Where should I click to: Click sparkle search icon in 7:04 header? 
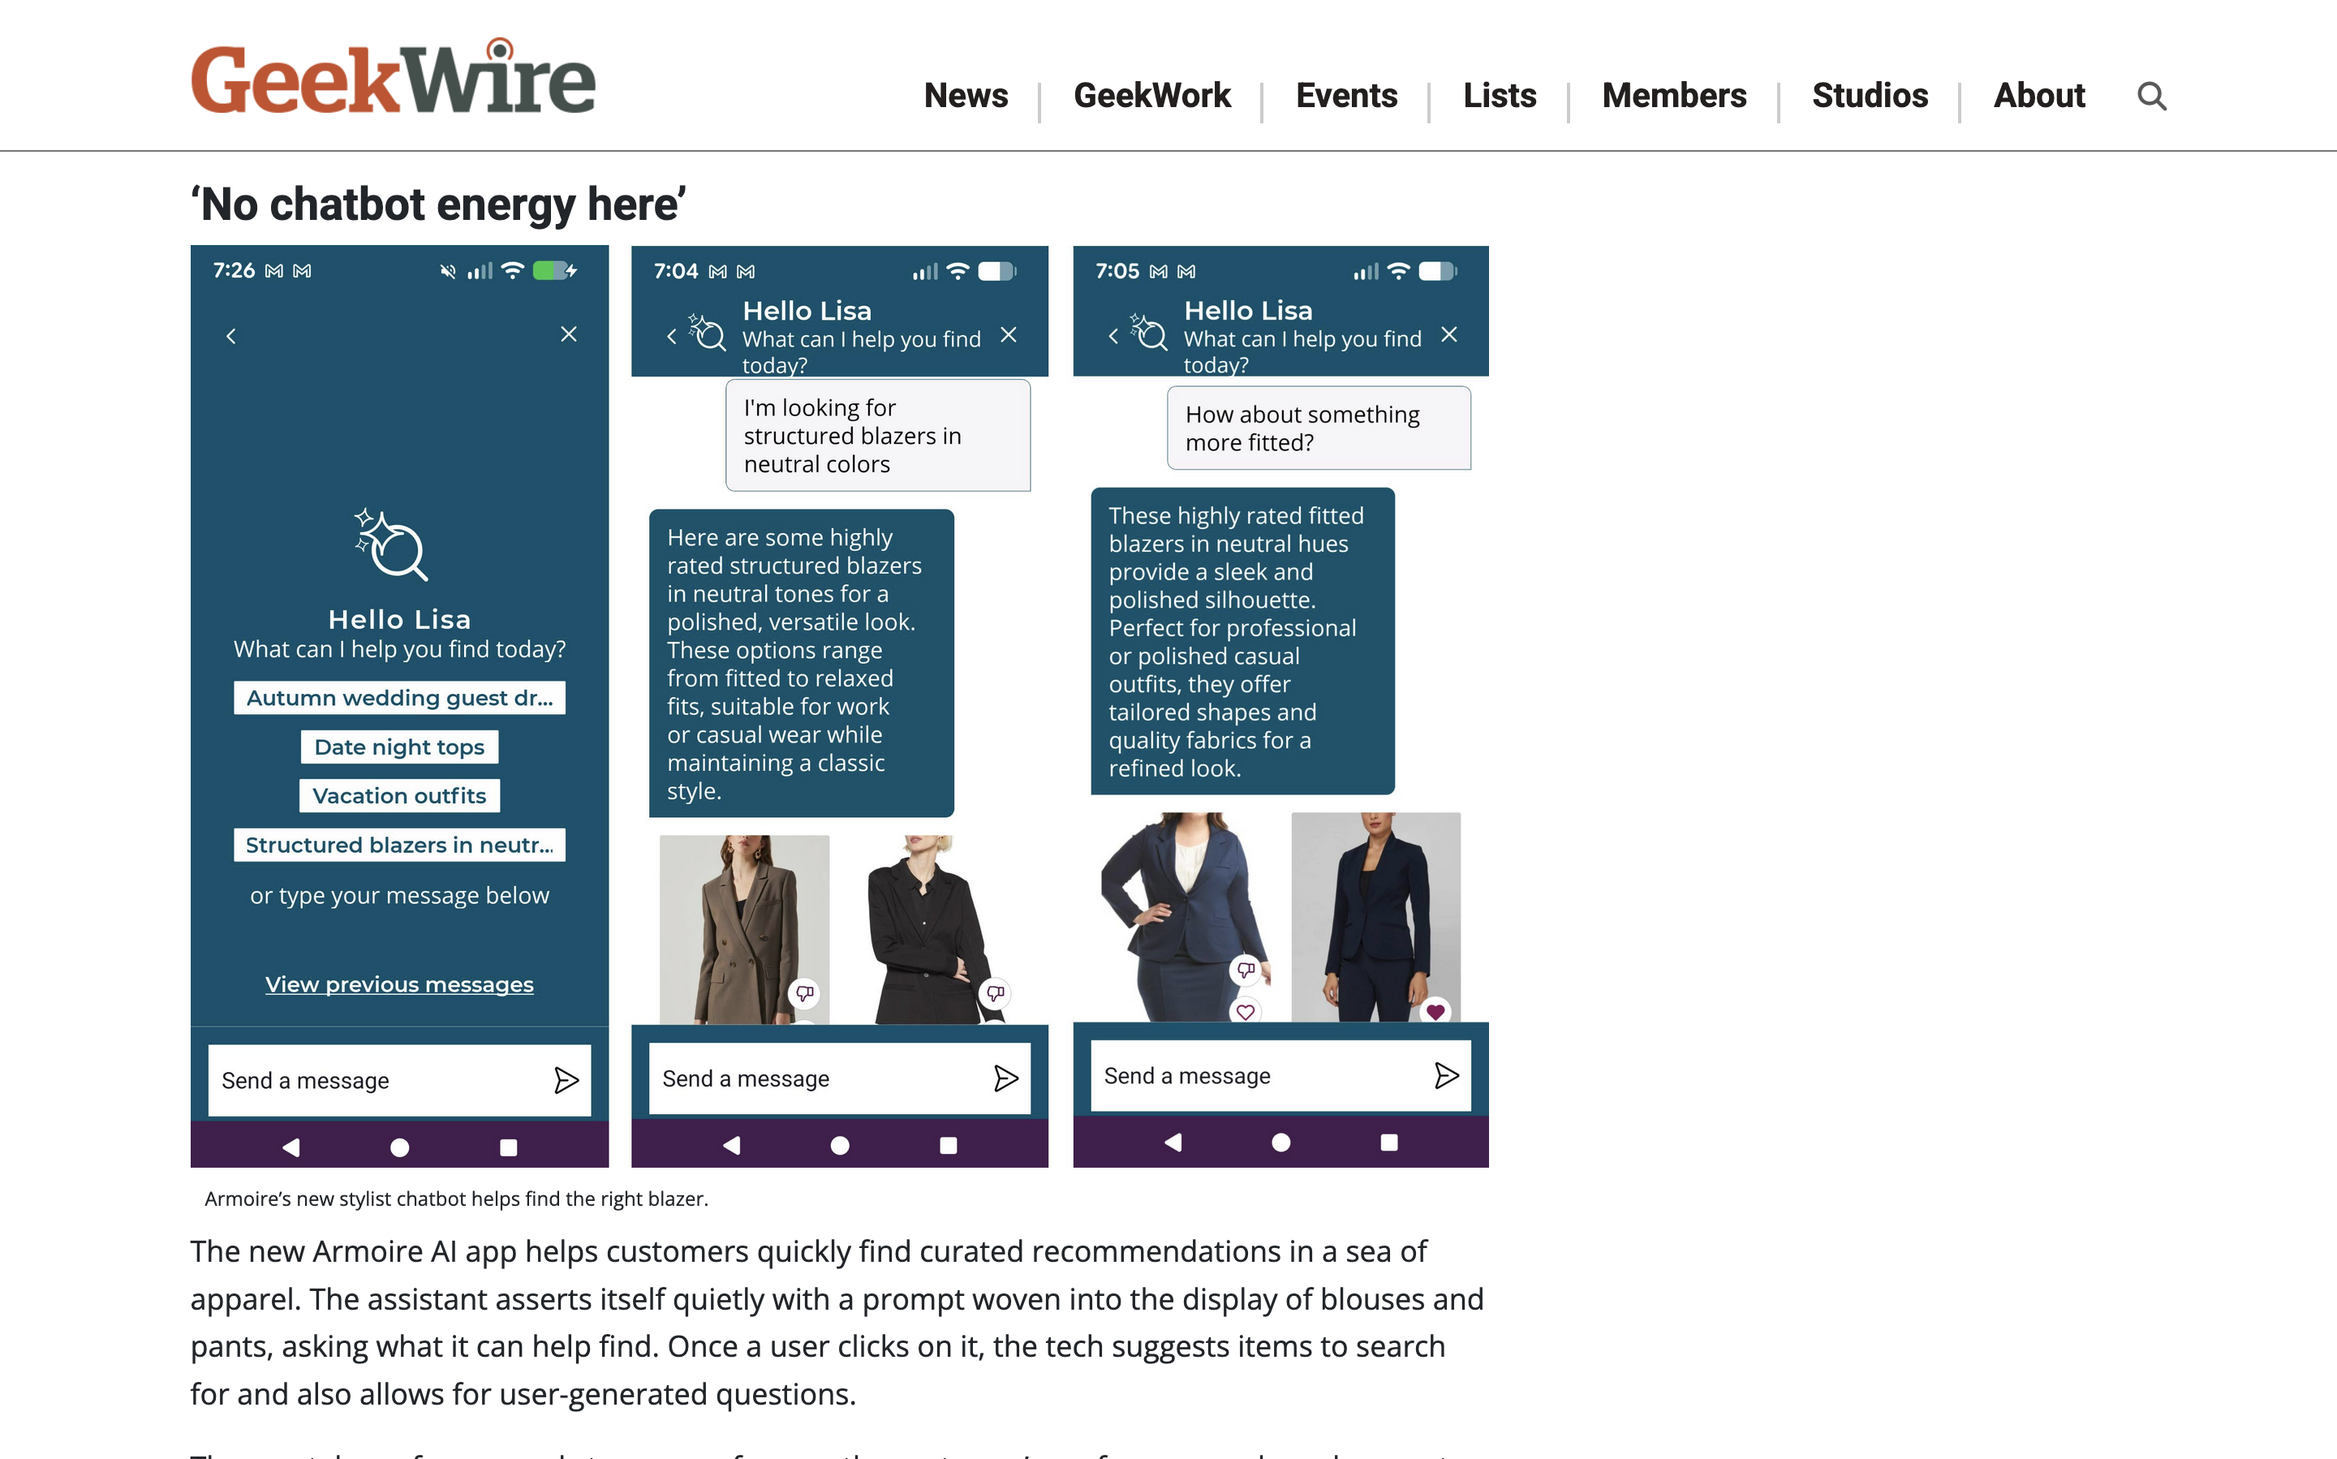pos(706,332)
